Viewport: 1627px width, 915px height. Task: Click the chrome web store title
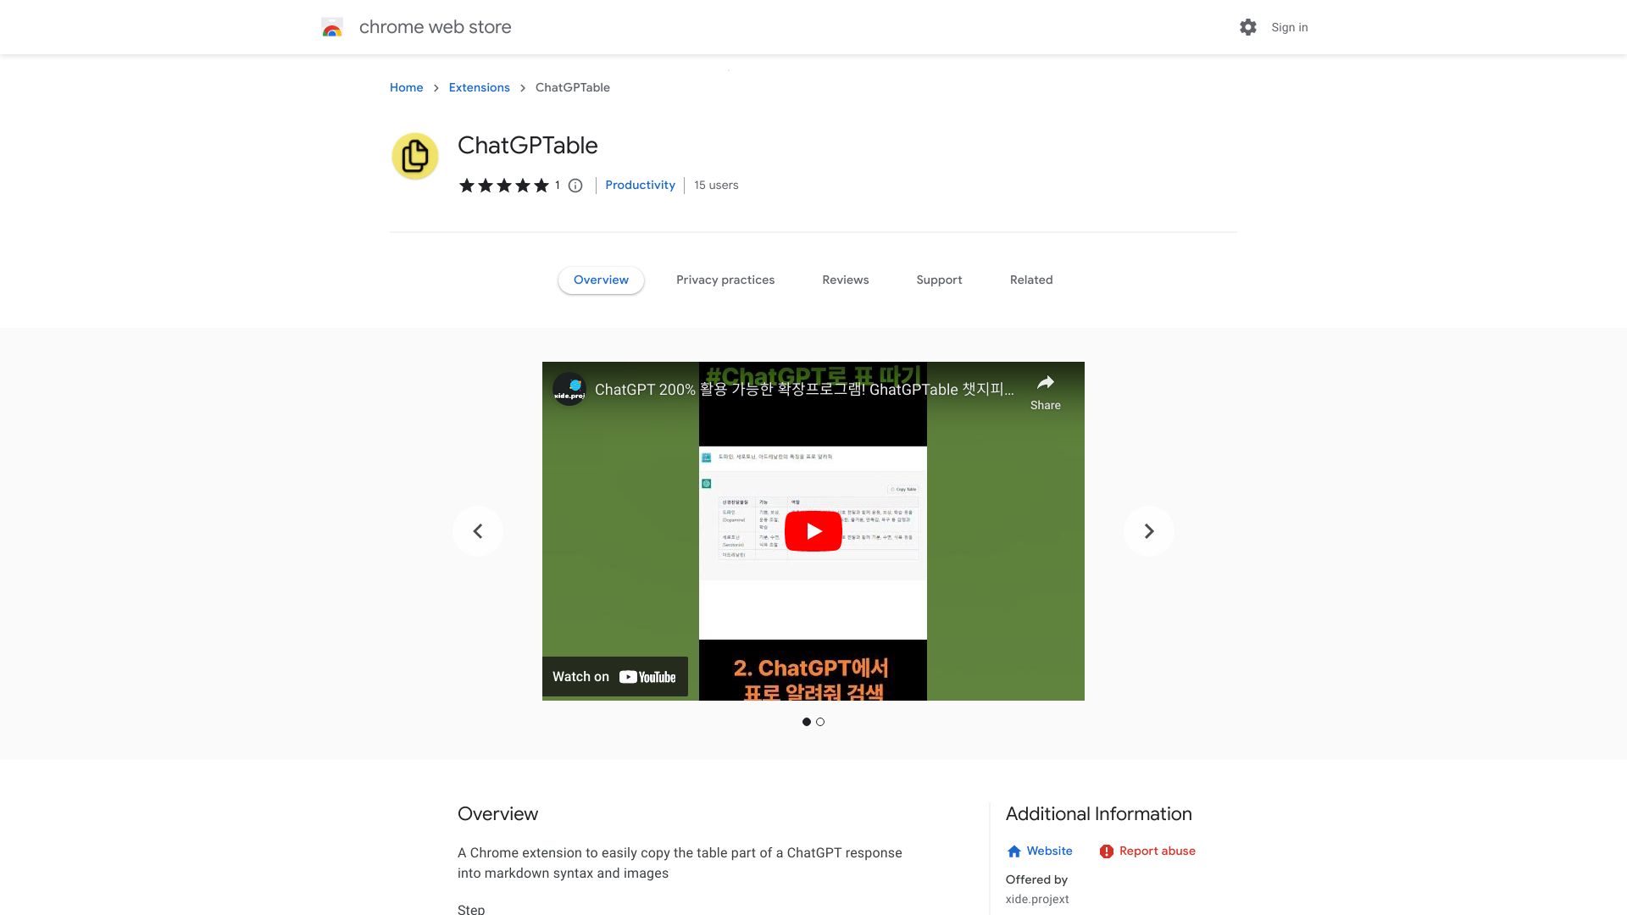click(x=436, y=27)
